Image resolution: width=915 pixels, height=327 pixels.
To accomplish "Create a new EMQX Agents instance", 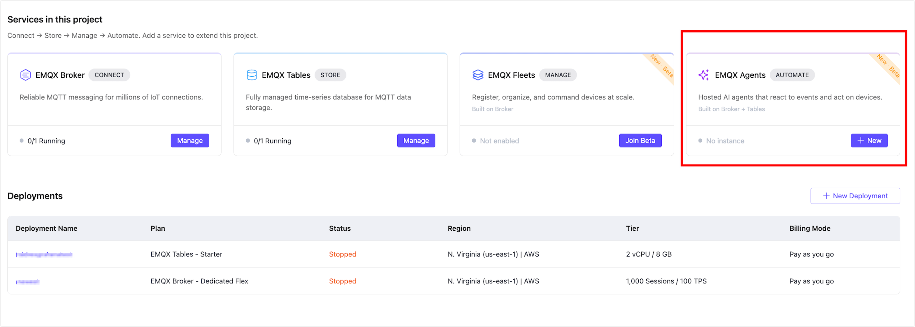I will [869, 140].
